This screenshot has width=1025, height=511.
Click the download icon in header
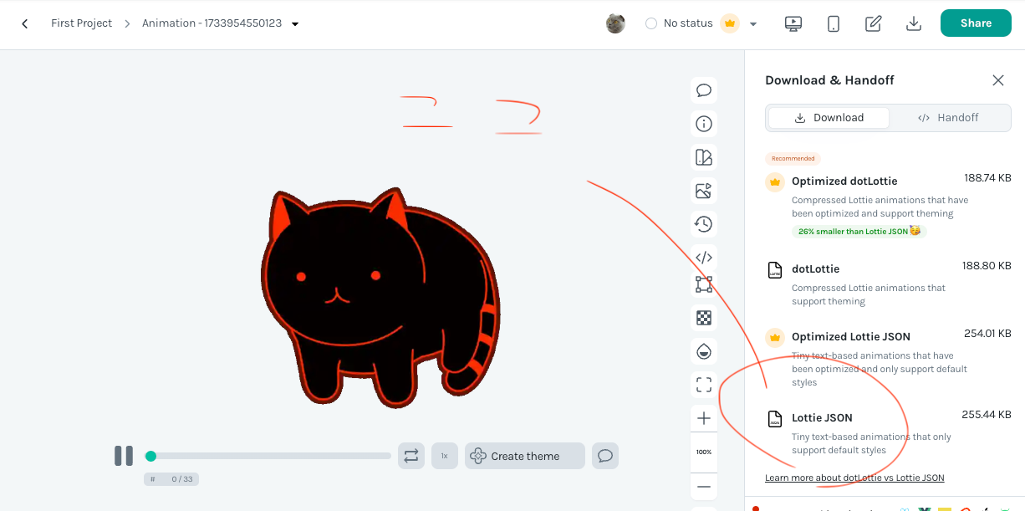point(914,23)
